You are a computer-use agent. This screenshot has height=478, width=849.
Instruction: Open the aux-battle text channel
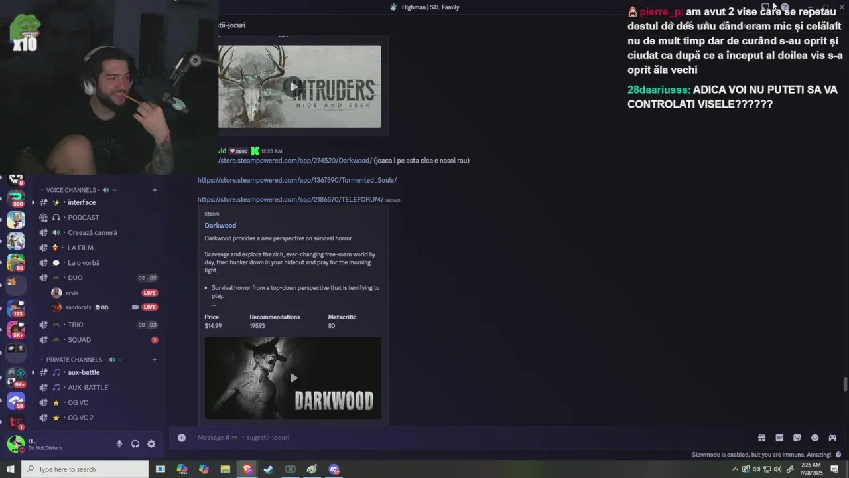[98, 372]
